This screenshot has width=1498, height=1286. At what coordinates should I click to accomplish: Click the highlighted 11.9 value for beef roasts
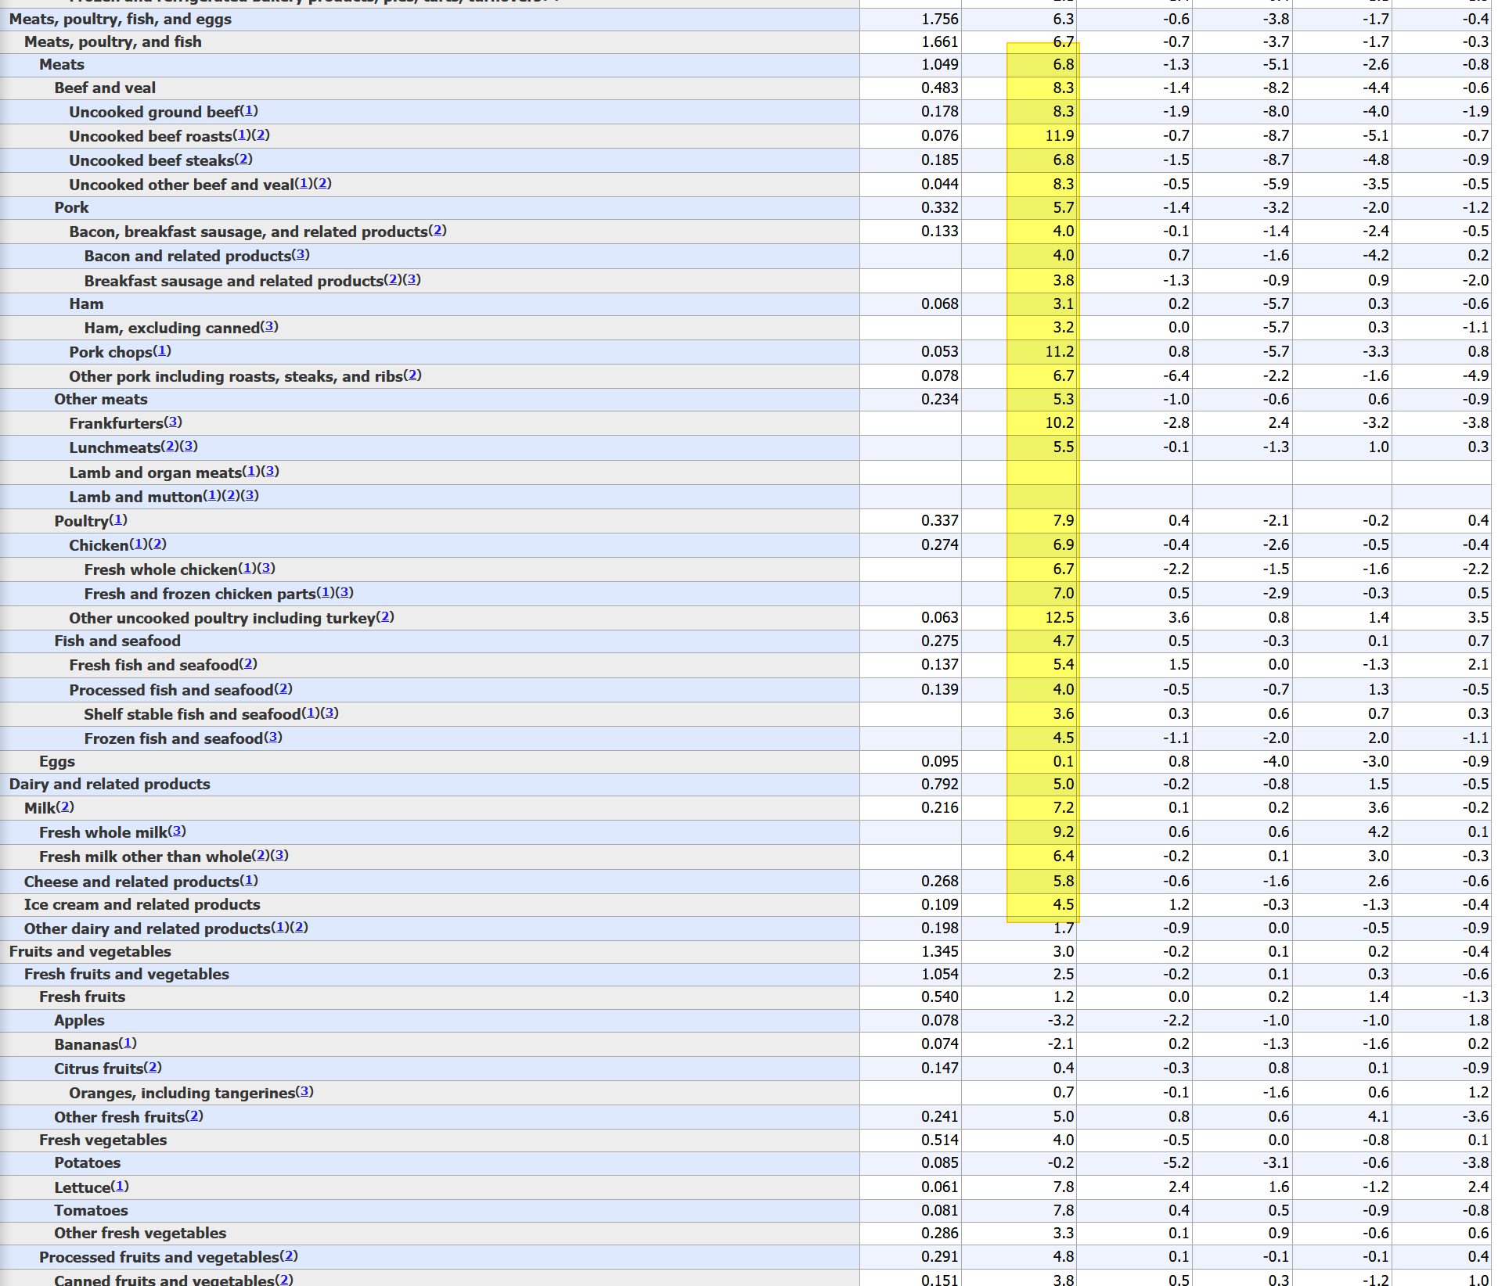click(x=1059, y=136)
